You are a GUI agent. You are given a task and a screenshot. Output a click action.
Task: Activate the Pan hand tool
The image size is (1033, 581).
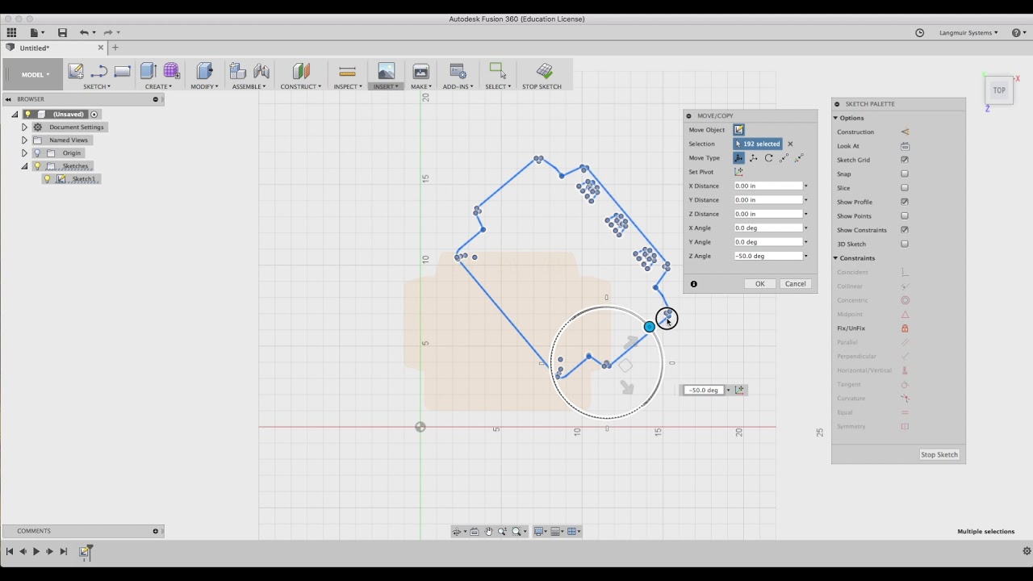[489, 532]
